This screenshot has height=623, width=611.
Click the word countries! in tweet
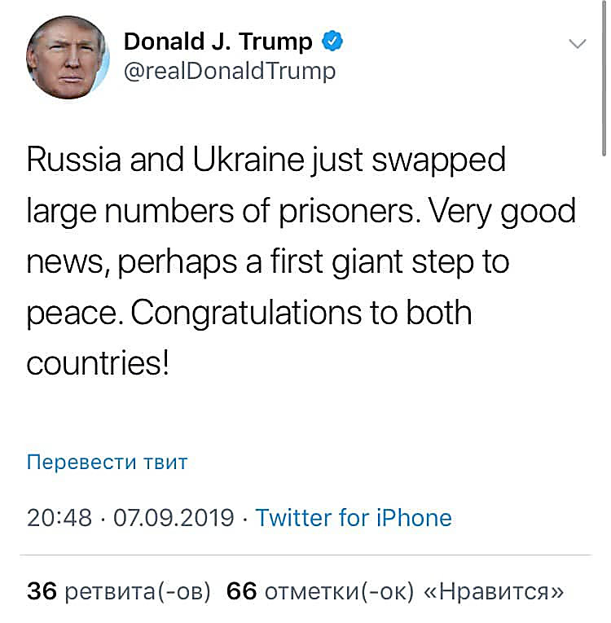98,363
